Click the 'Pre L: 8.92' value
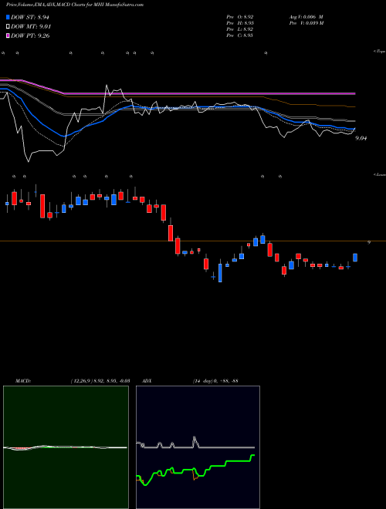 coord(240,29)
